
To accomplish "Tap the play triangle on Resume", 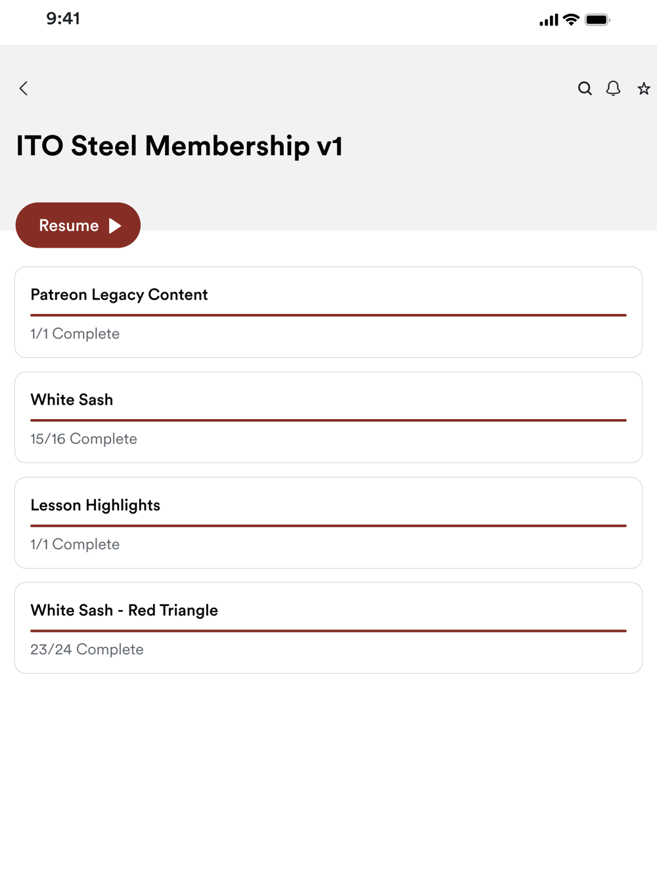I will (115, 226).
